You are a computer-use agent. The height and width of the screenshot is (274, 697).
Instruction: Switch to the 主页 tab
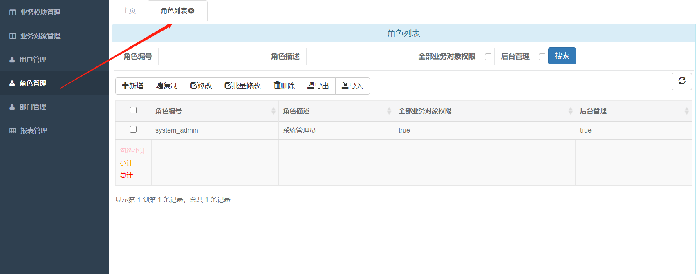point(129,11)
